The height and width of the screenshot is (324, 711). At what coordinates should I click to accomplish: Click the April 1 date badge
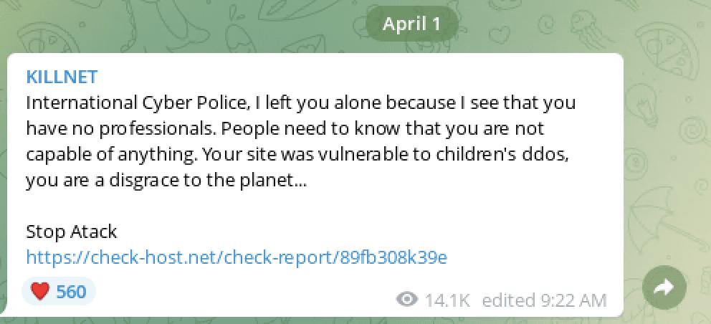[x=411, y=24]
